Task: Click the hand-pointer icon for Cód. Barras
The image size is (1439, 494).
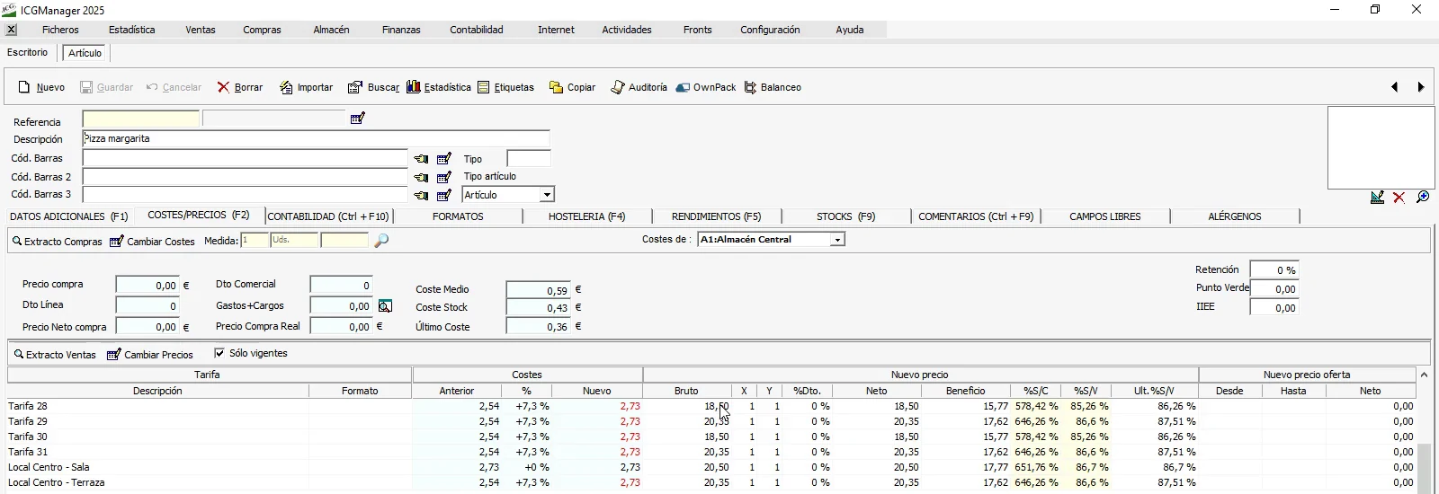Action: (x=421, y=159)
